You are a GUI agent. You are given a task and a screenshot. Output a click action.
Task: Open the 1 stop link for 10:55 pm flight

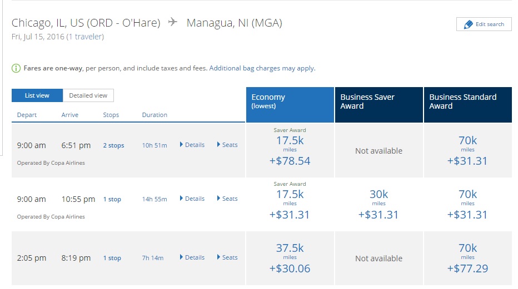point(112,199)
